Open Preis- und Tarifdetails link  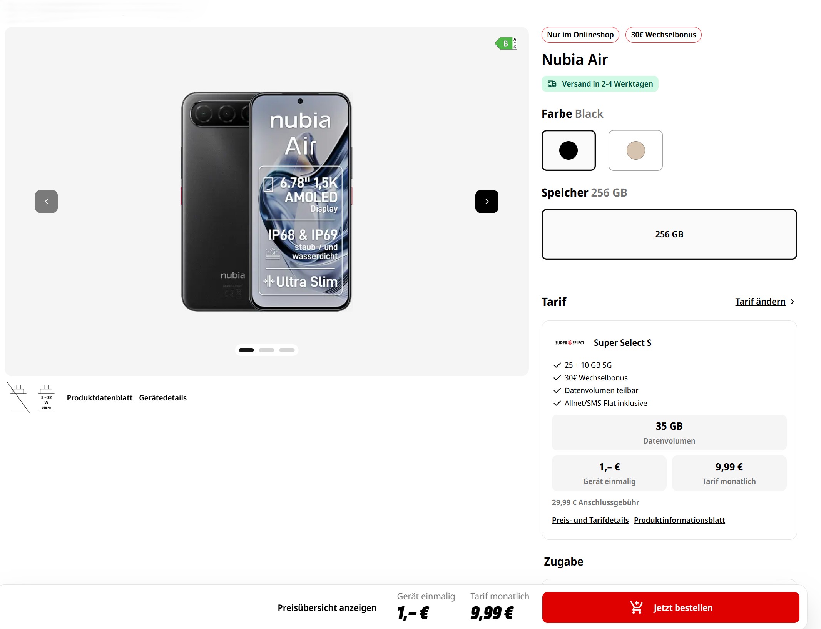pyautogui.click(x=590, y=520)
